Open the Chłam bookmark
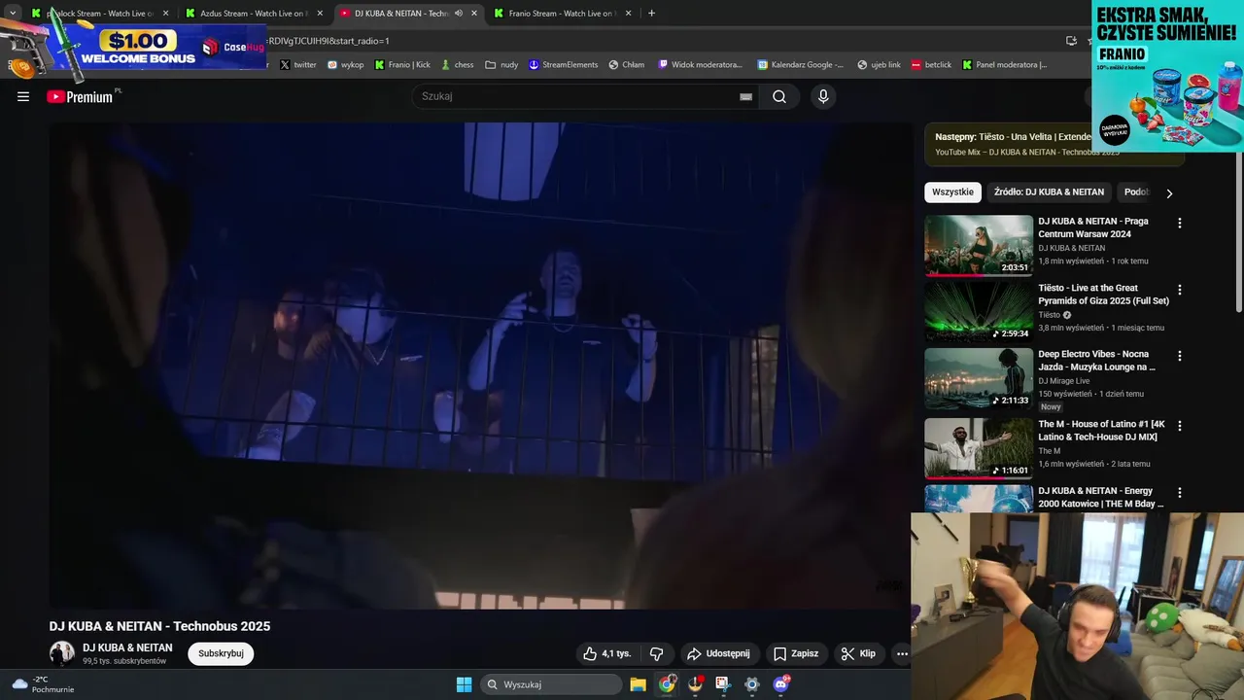The width and height of the screenshot is (1244, 700). click(627, 65)
